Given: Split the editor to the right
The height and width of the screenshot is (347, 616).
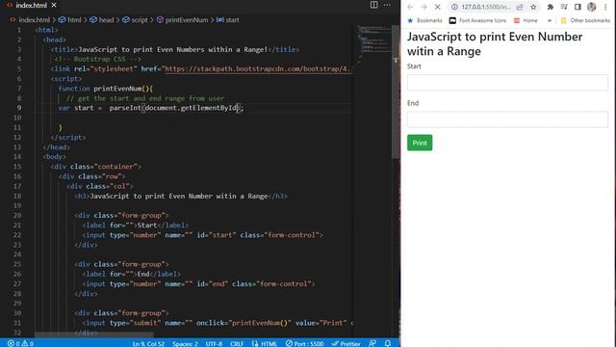Looking at the screenshot, I should 374,5.
